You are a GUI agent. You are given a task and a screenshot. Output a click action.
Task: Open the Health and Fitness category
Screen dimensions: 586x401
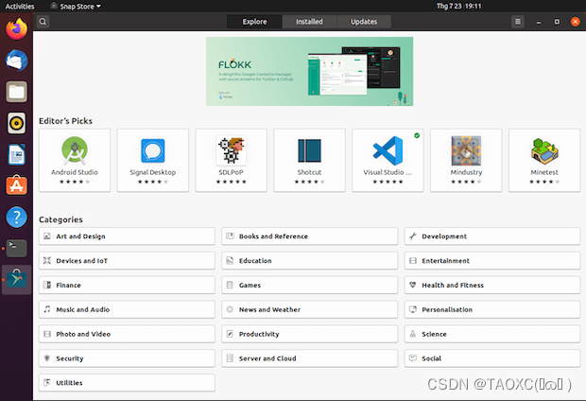(x=492, y=285)
